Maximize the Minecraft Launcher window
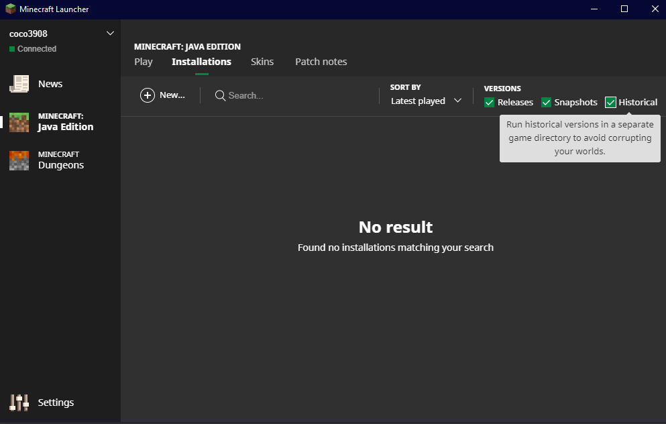The image size is (666, 424). pos(624,9)
